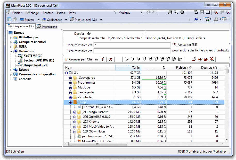The image size is (236, 160).
Task: Click the tree level 5 icon
Action: (156, 59)
